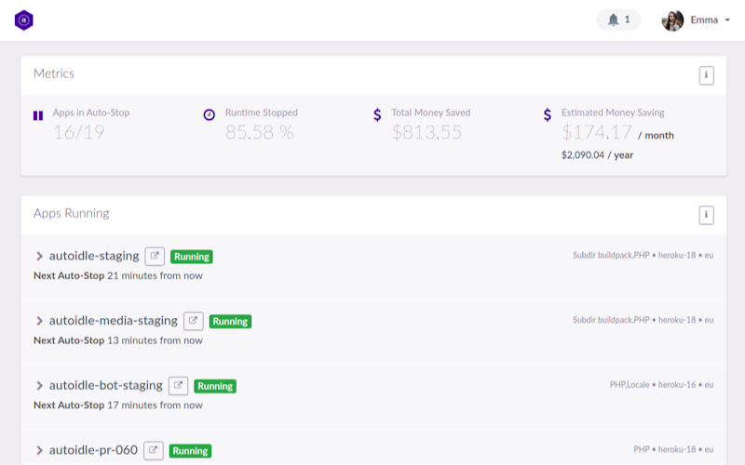
Task: Click the autoidle-media-staging app name
Action: (113, 321)
